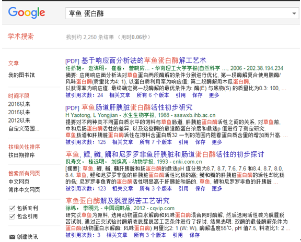Filter results to 2012以来
The width and height of the screenshot is (301, 242).
(x=19, y=120)
